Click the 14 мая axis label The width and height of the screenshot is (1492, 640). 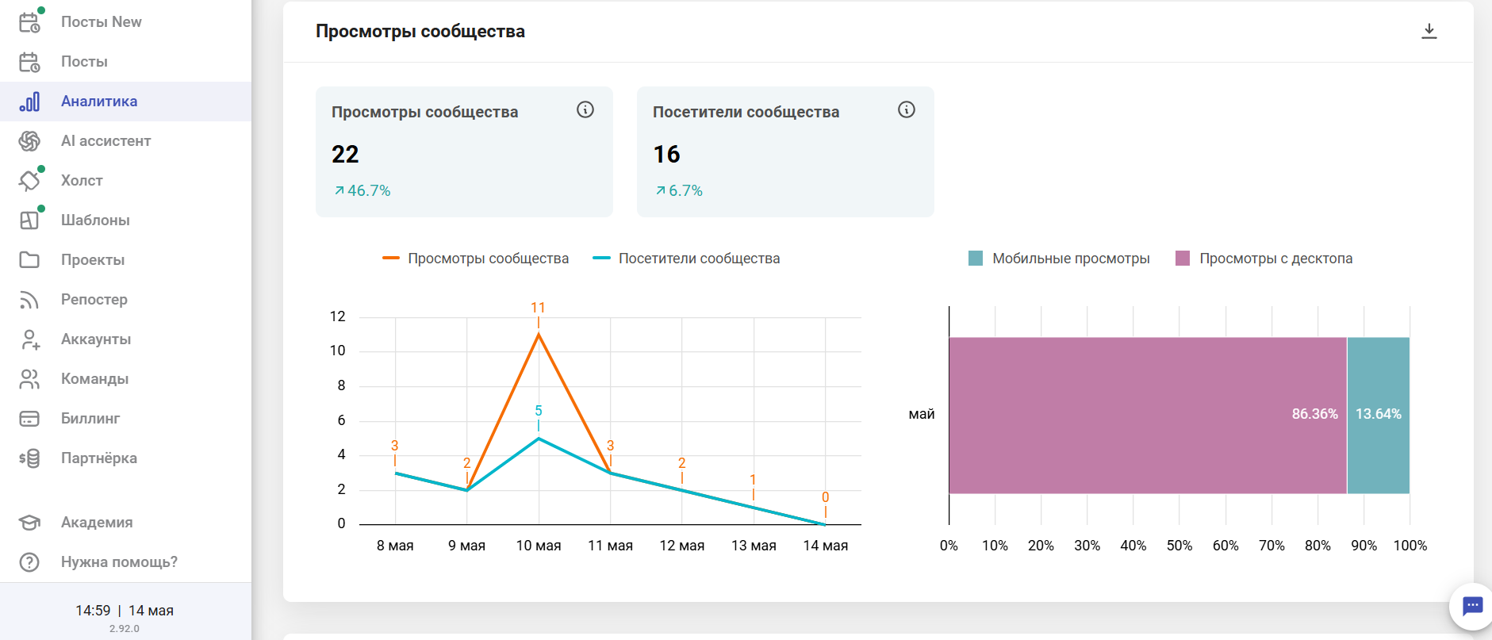point(825,546)
